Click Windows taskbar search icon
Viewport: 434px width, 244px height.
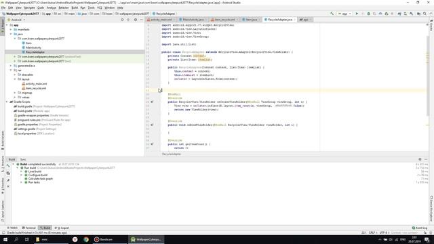point(16,239)
